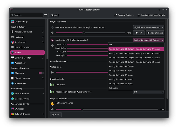This screenshot has width=178, height=129.
Task: Open the Digital Stereo (HDMI) Output dropdown
Action: (148, 27)
